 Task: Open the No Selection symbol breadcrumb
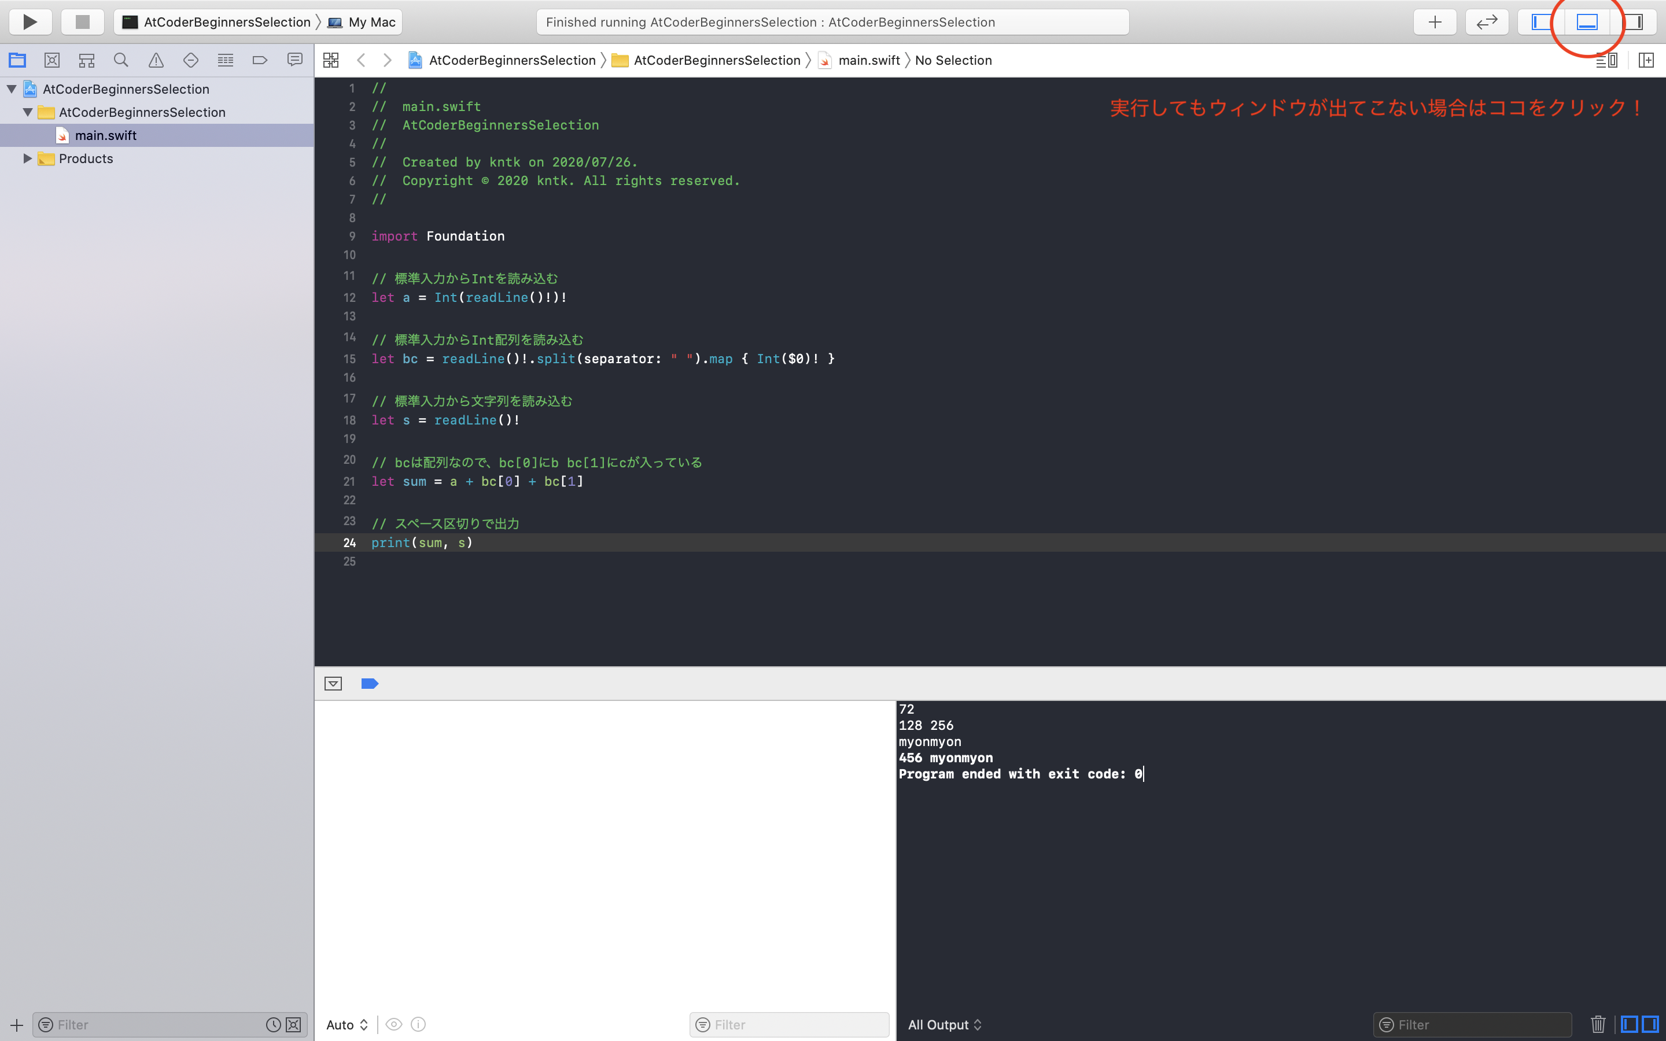[953, 61]
